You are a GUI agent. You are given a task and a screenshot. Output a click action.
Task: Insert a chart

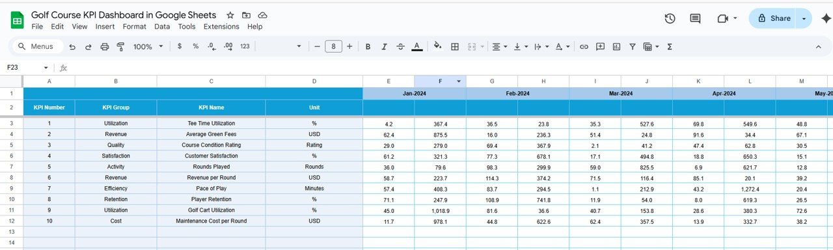coord(616,47)
